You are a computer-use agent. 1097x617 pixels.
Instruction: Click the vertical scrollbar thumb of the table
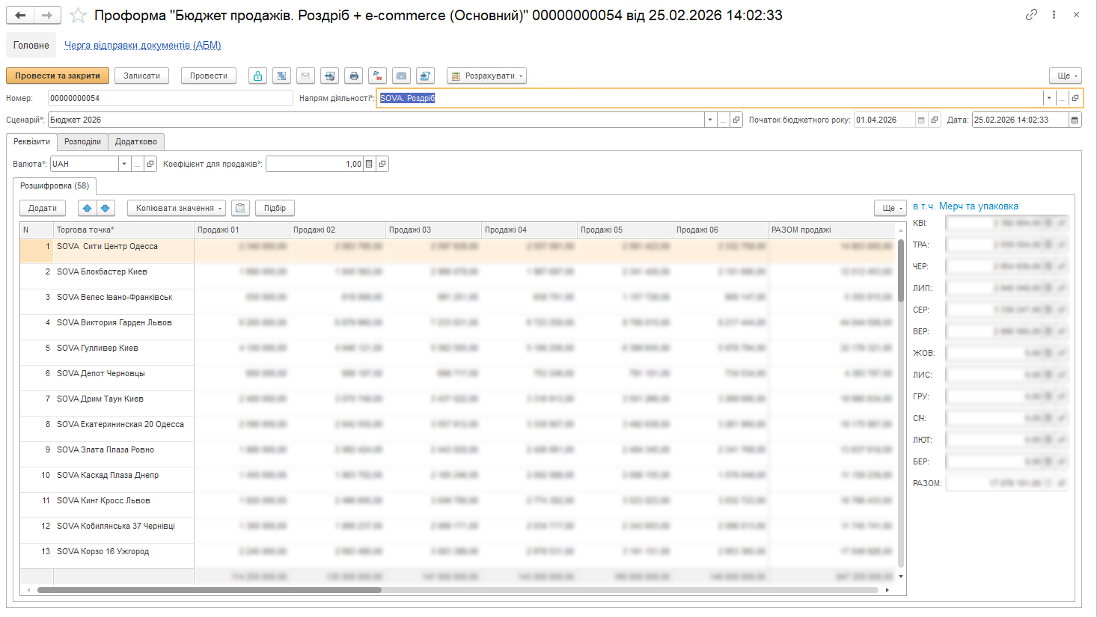click(901, 271)
